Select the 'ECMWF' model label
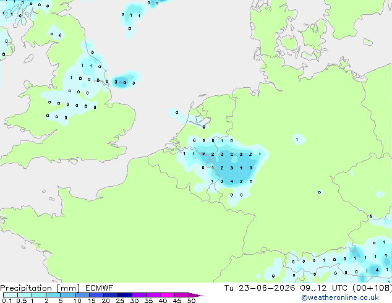This screenshot has height=303, width=392. (x=100, y=288)
